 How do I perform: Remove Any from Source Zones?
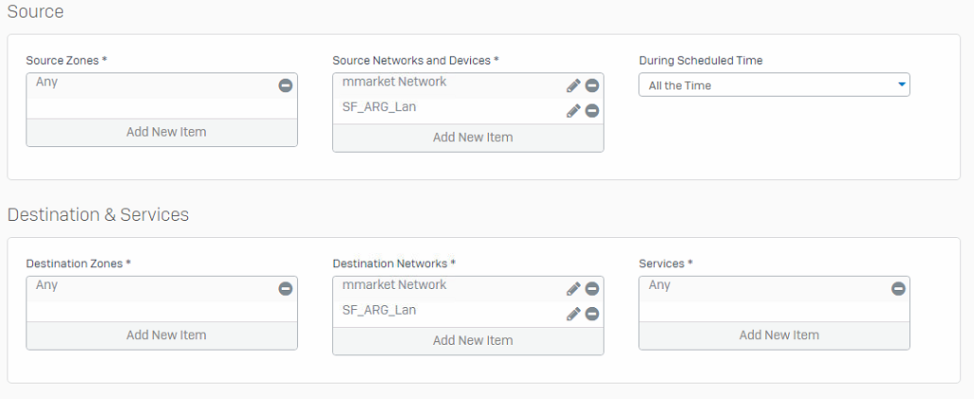coord(285,85)
